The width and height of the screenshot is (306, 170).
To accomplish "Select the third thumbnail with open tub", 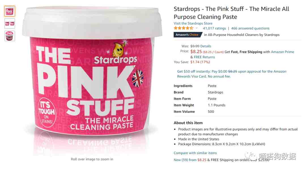I will coord(10,36).
